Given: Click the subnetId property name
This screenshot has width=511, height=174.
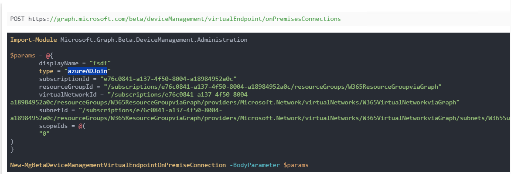Looking at the screenshot, I should (54, 110).
